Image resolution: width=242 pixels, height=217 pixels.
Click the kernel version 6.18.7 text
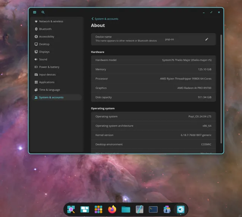click(x=196, y=135)
